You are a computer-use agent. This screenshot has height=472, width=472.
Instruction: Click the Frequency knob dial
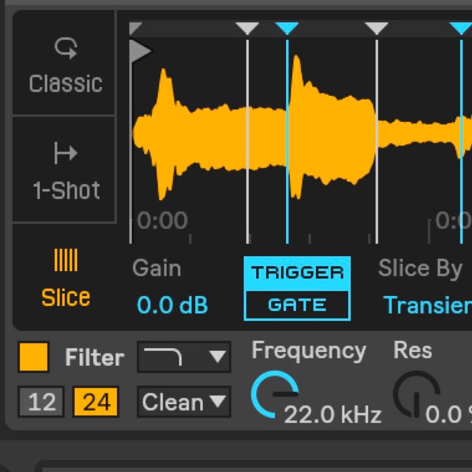click(x=274, y=394)
